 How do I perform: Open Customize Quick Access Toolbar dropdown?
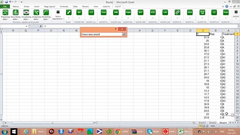pos(22,2)
